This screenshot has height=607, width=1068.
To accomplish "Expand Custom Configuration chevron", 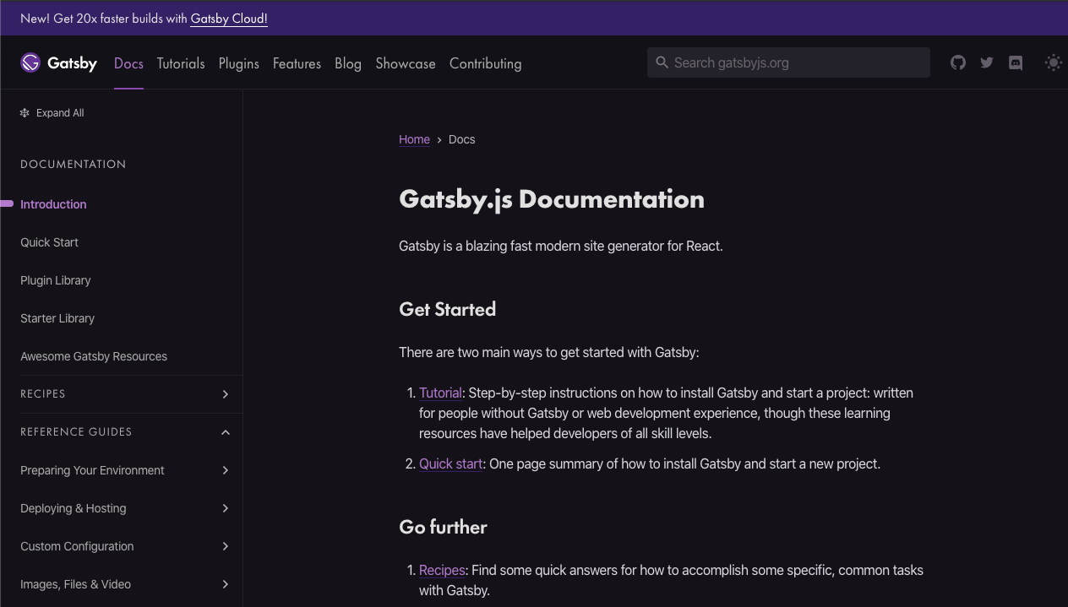I will pos(226,546).
